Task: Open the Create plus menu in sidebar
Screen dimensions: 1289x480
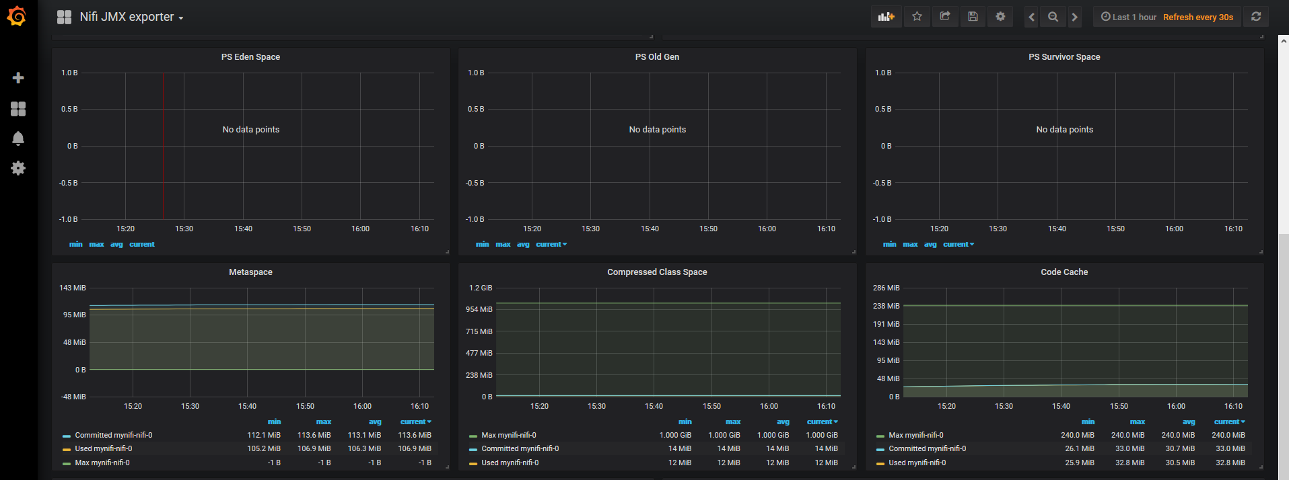Action: coord(18,78)
